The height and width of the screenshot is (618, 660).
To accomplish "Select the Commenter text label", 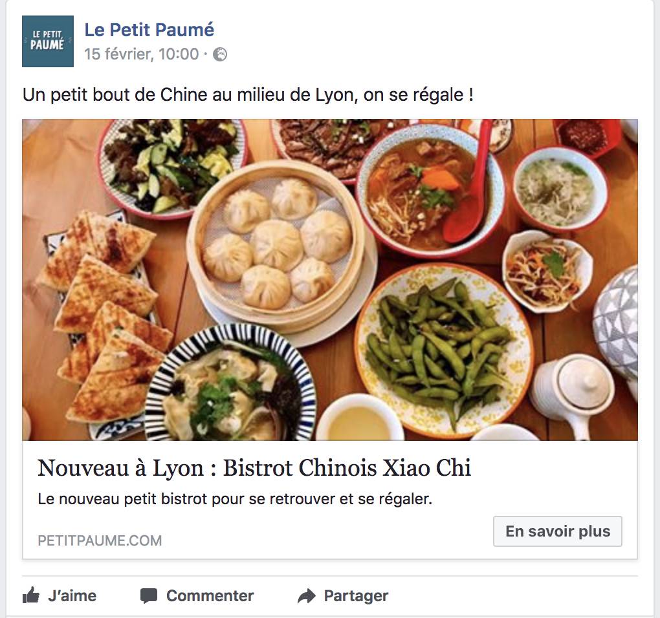I will pyautogui.click(x=210, y=596).
